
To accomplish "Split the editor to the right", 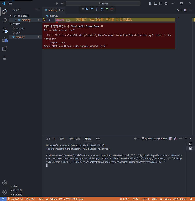I will point(186,10).
